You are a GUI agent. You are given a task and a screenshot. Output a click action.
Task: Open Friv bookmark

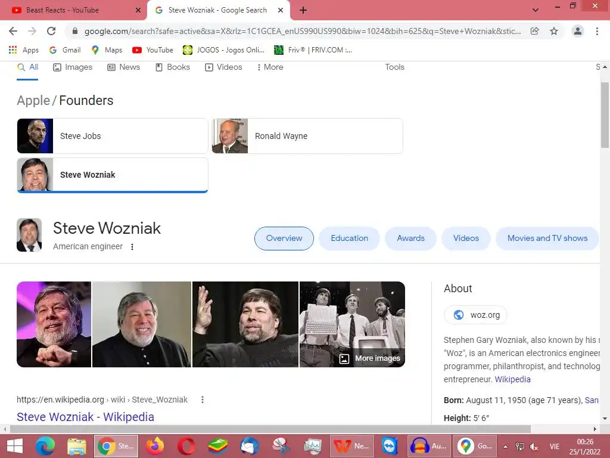click(x=313, y=50)
